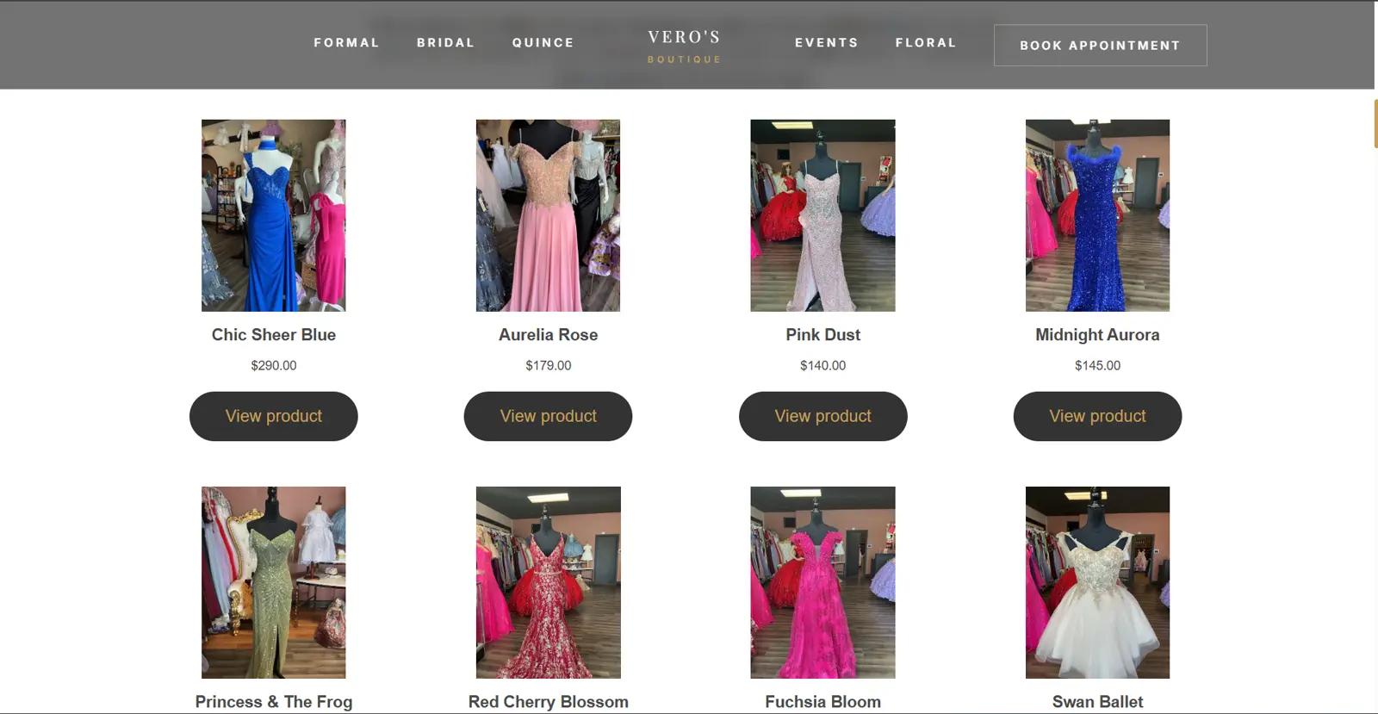Click the page scrollbar thumb

(1375, 123)
